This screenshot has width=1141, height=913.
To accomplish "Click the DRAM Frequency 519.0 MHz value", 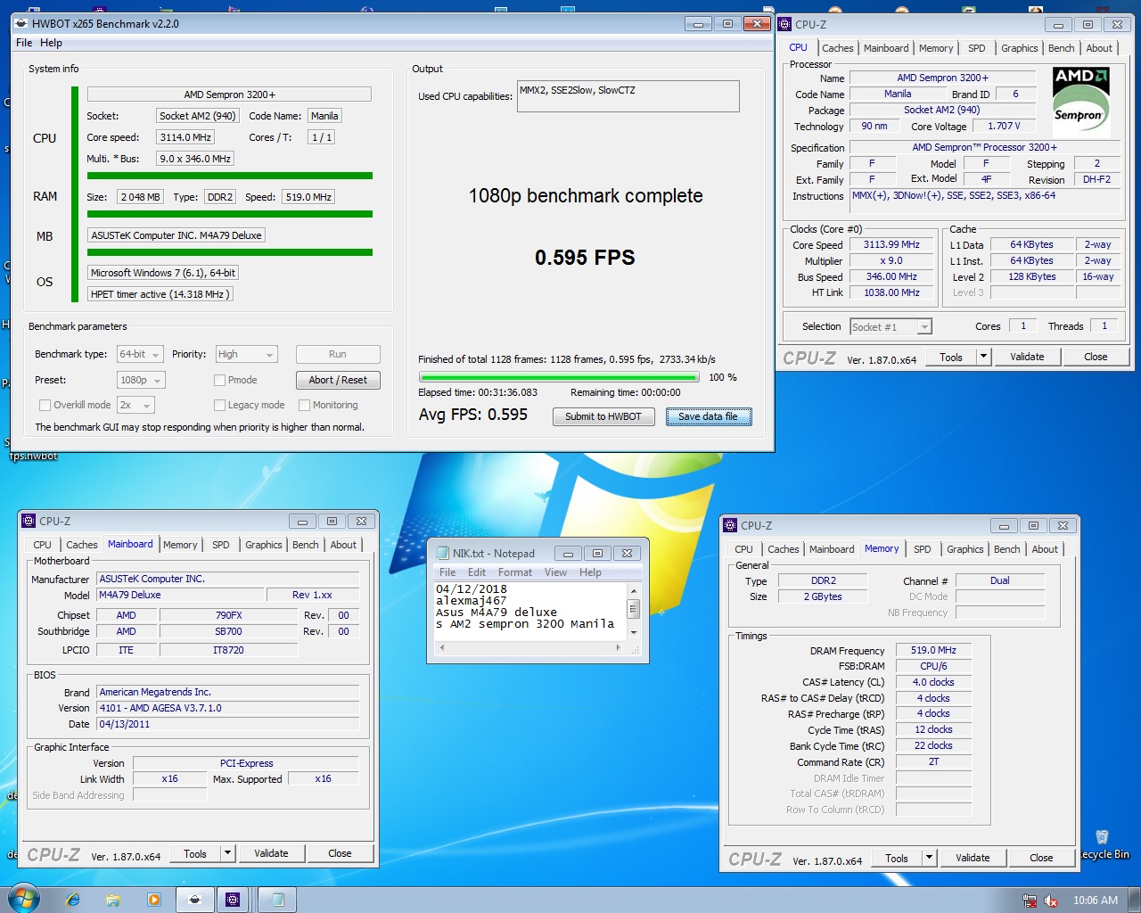I will click(933, 651).
